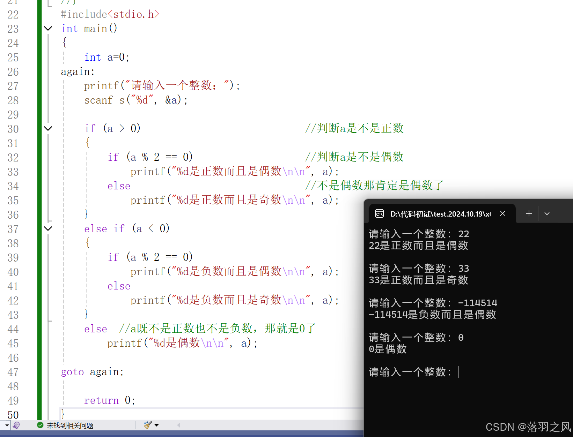Collapse the int main function block
Image resolution: width=573 pixels, height=437 pixels.
coord(48,28)
